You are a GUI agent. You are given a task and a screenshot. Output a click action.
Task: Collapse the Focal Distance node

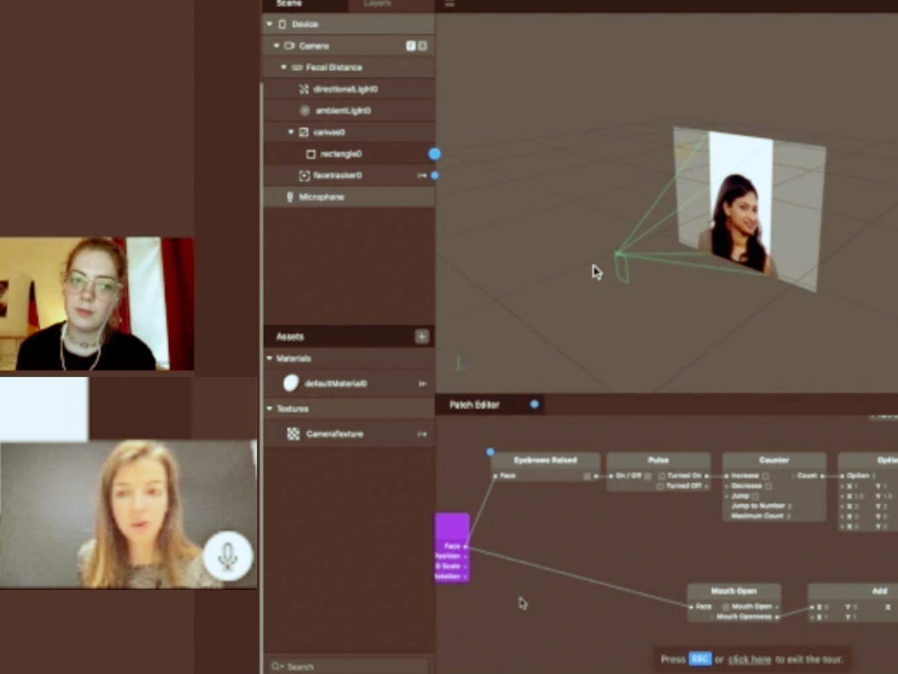(x=284, y=68)
